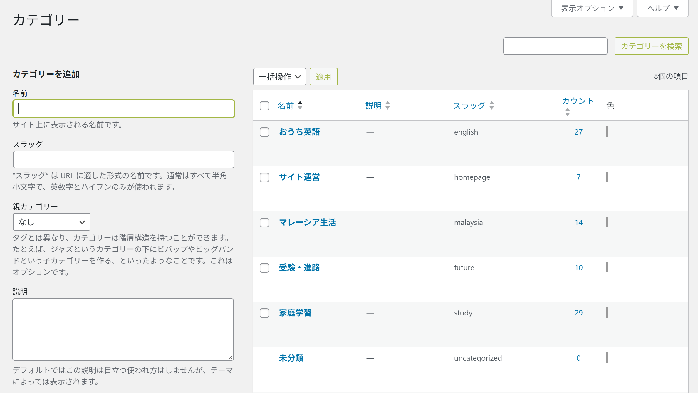The width and height of the screenshot is (698, 393).
Task: Click カテゴリーを検索 search button
Action: coord(651,46)
